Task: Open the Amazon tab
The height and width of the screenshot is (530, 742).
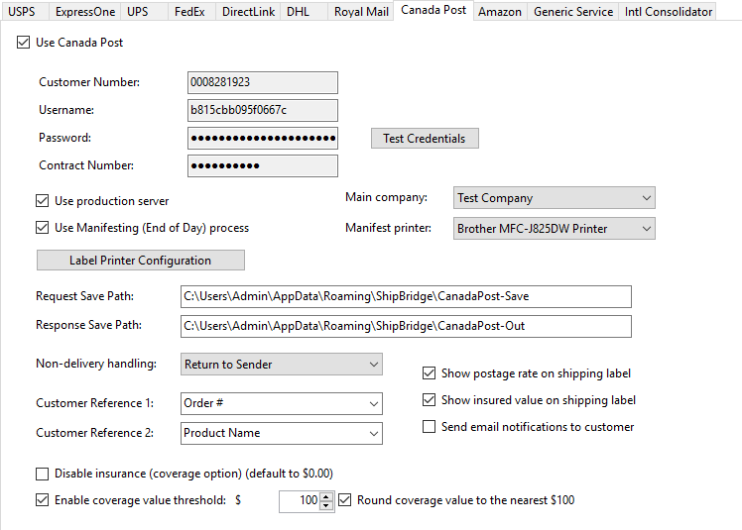Action: pos(500,11)
